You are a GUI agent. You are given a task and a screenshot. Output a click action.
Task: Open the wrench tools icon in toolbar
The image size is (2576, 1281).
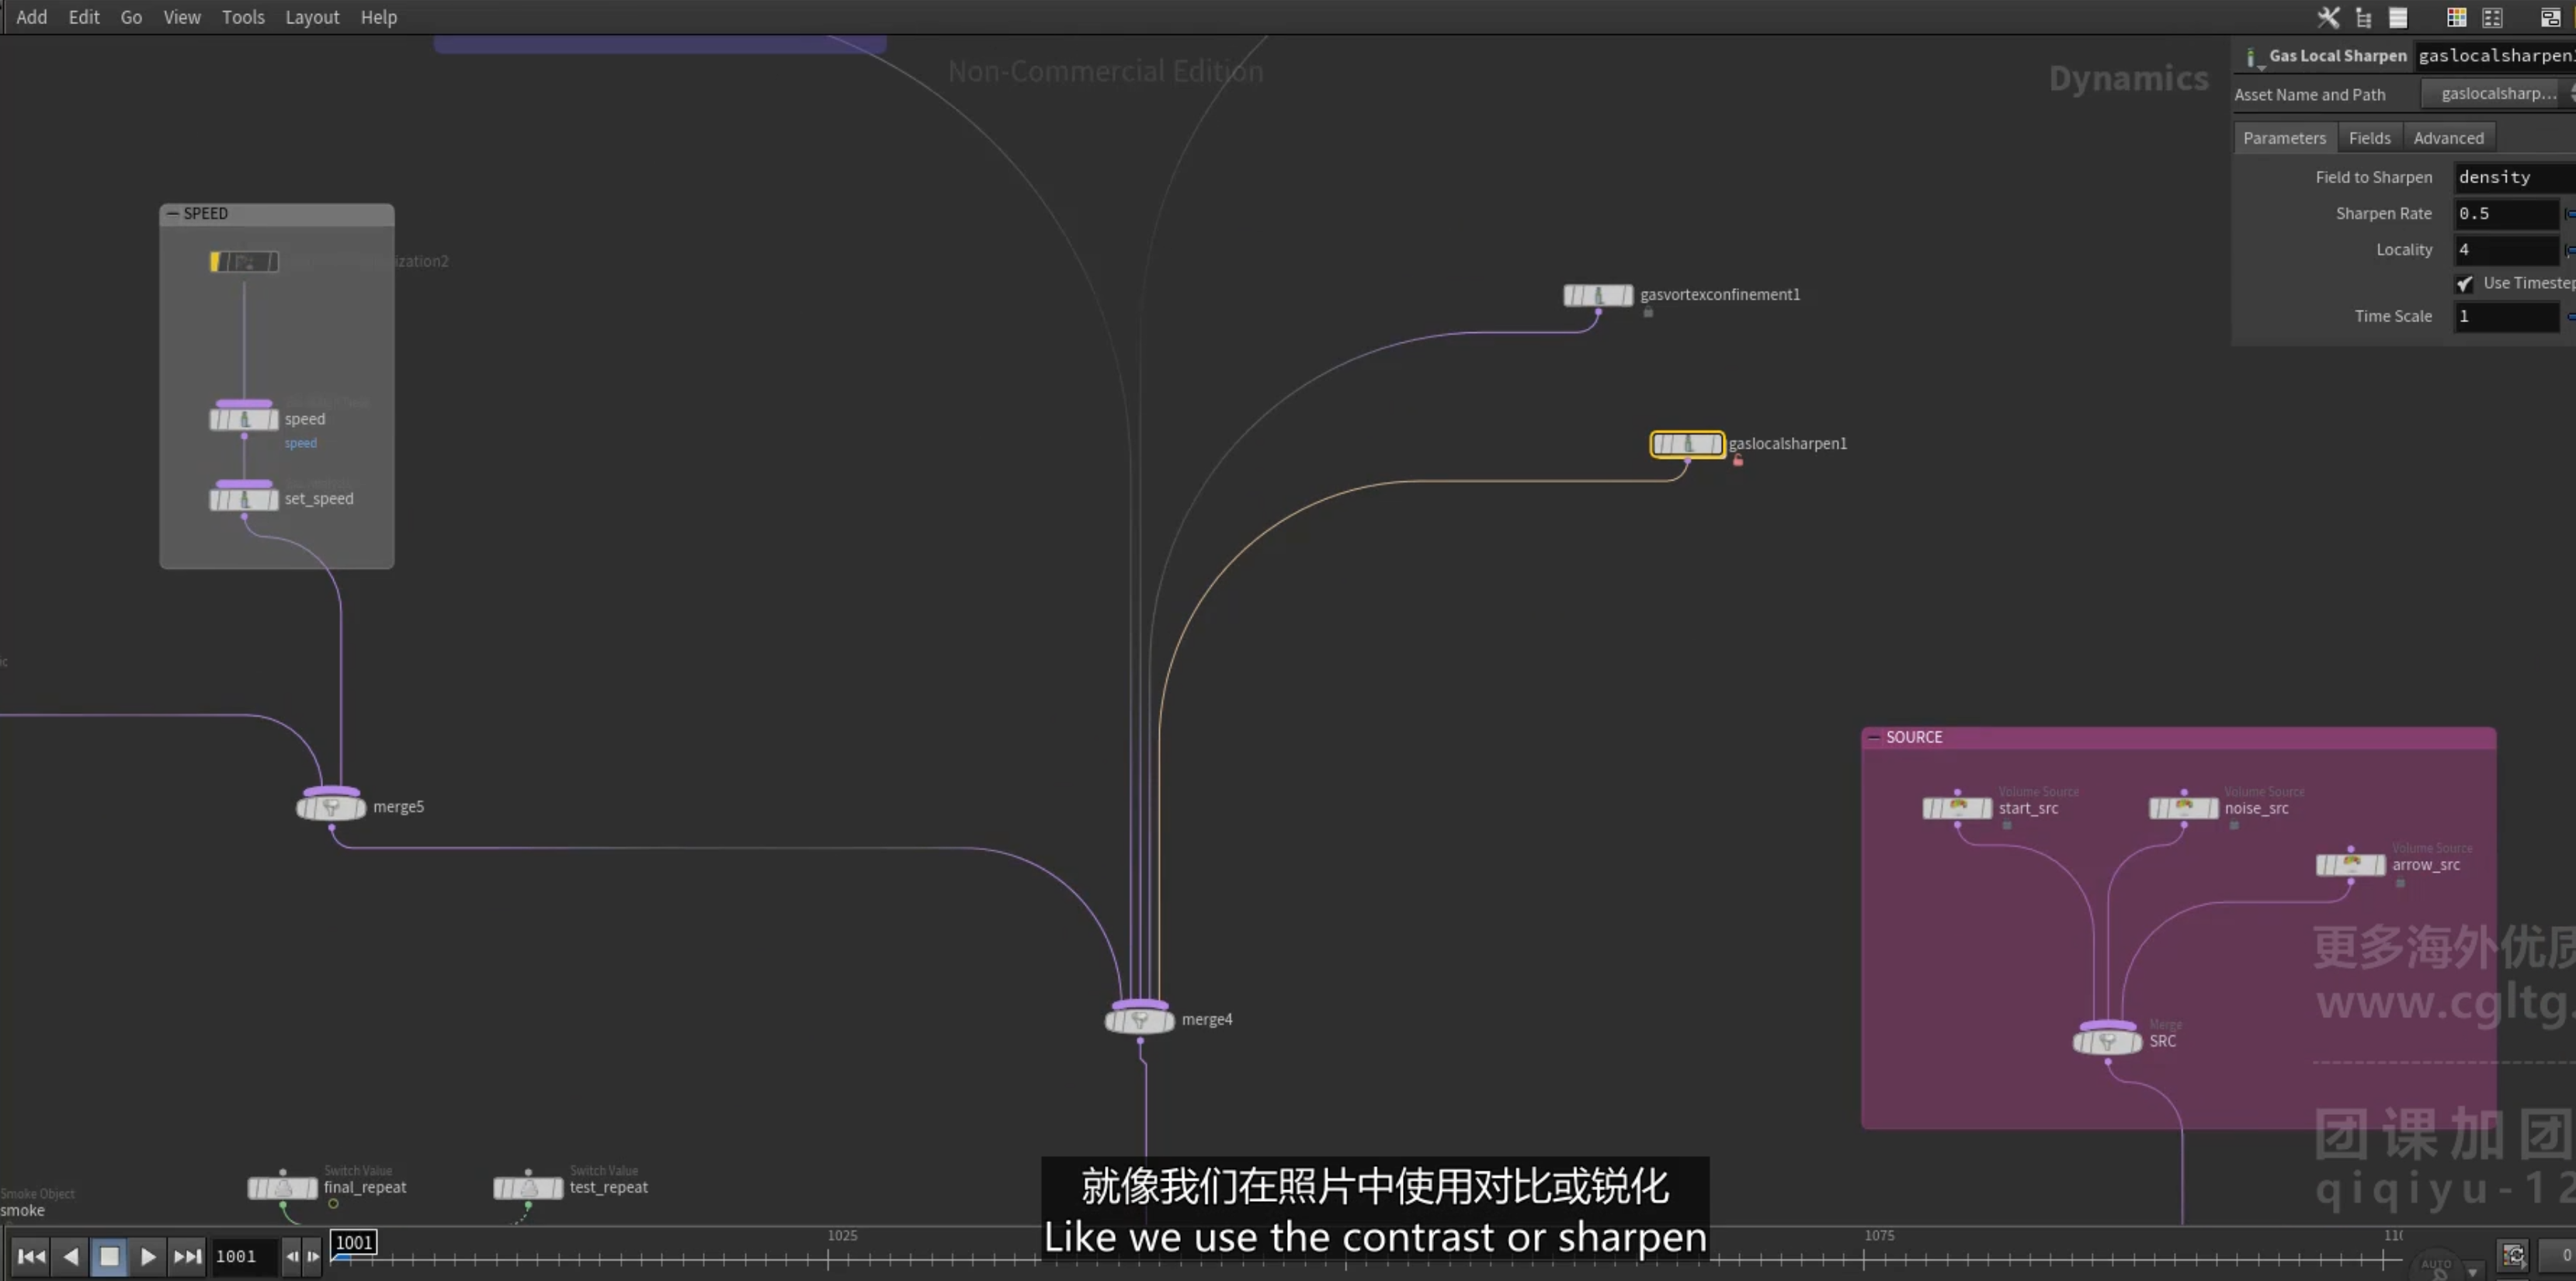point(2329,17)
